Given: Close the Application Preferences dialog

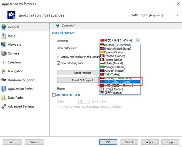Looking at the screenshot, I should point(178,4).
